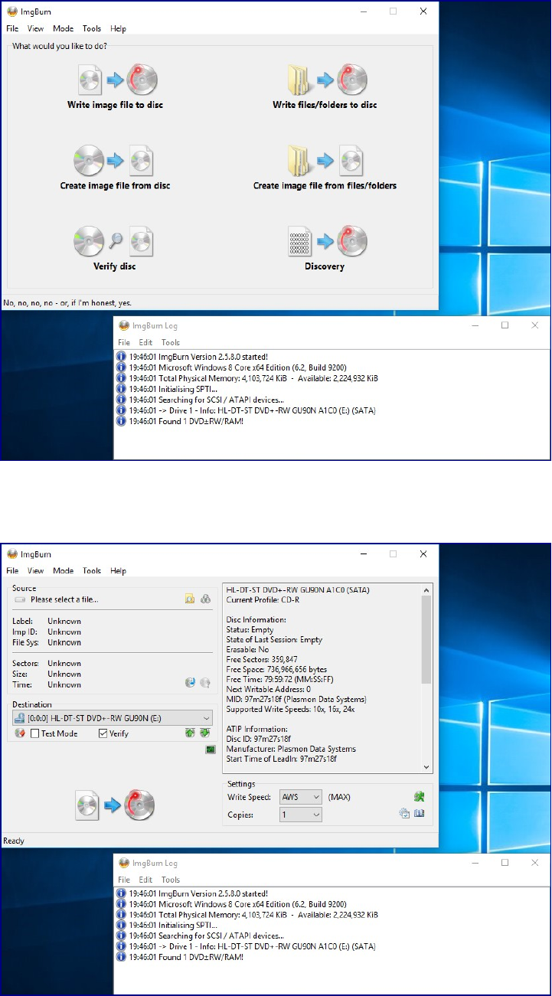Click the 'What would you like to do?' heading
Viewport: 552px width, 996px height.
60,46
